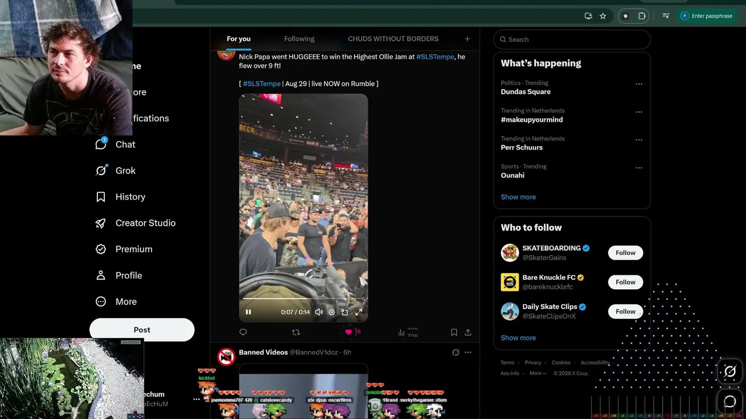Reply to the Nick Papa post
Screen dimensions: 746x419
coord(243,332)
